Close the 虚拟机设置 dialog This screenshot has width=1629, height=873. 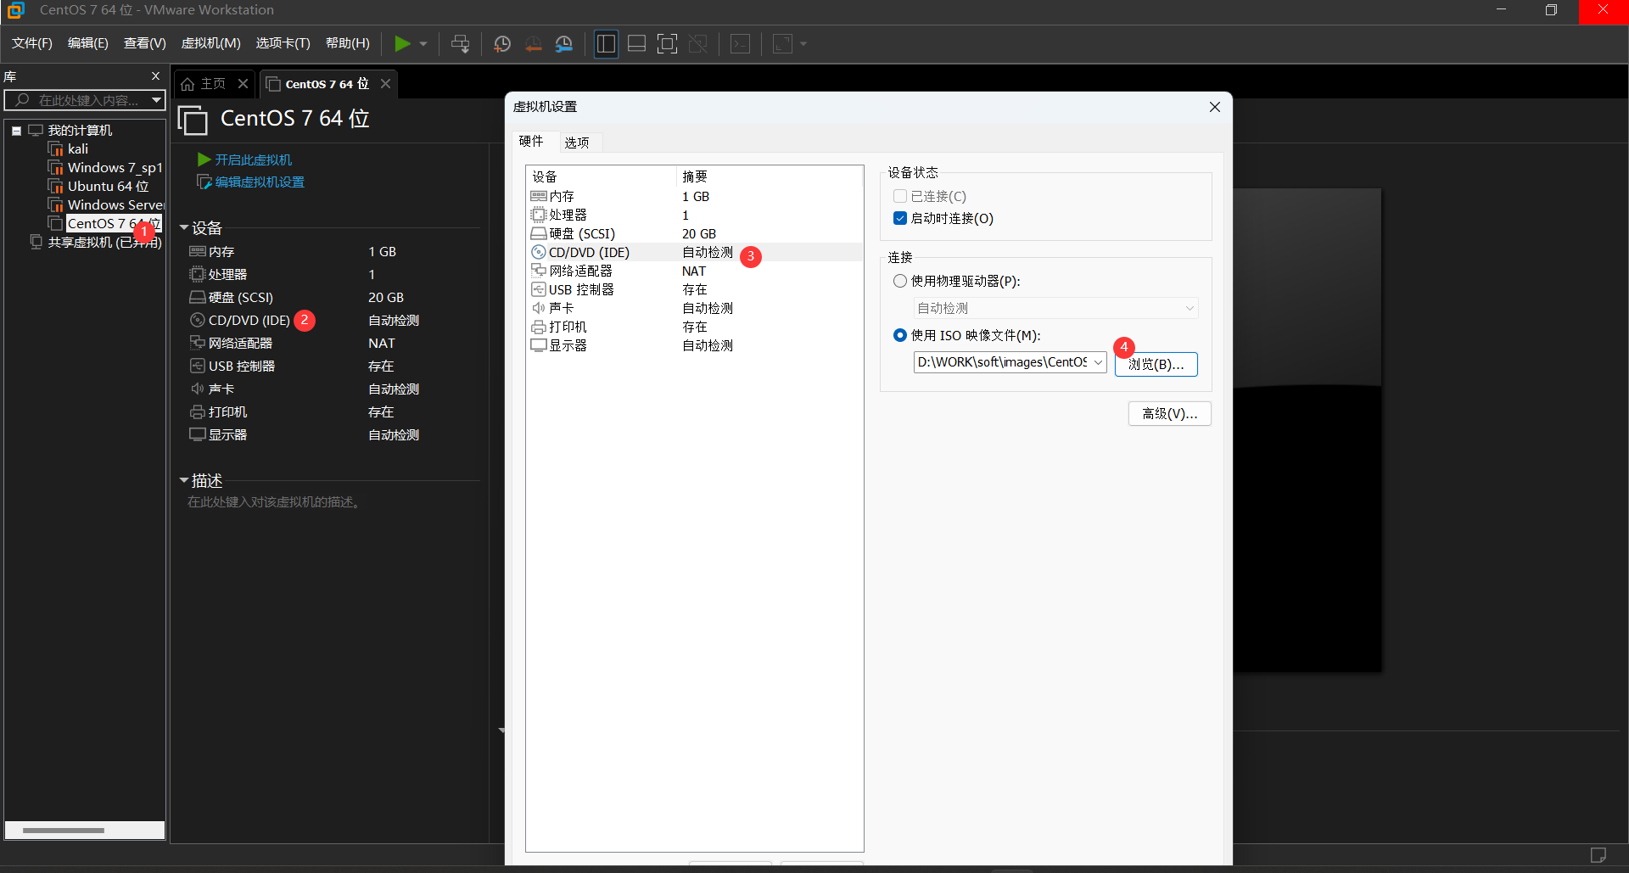1215,107
